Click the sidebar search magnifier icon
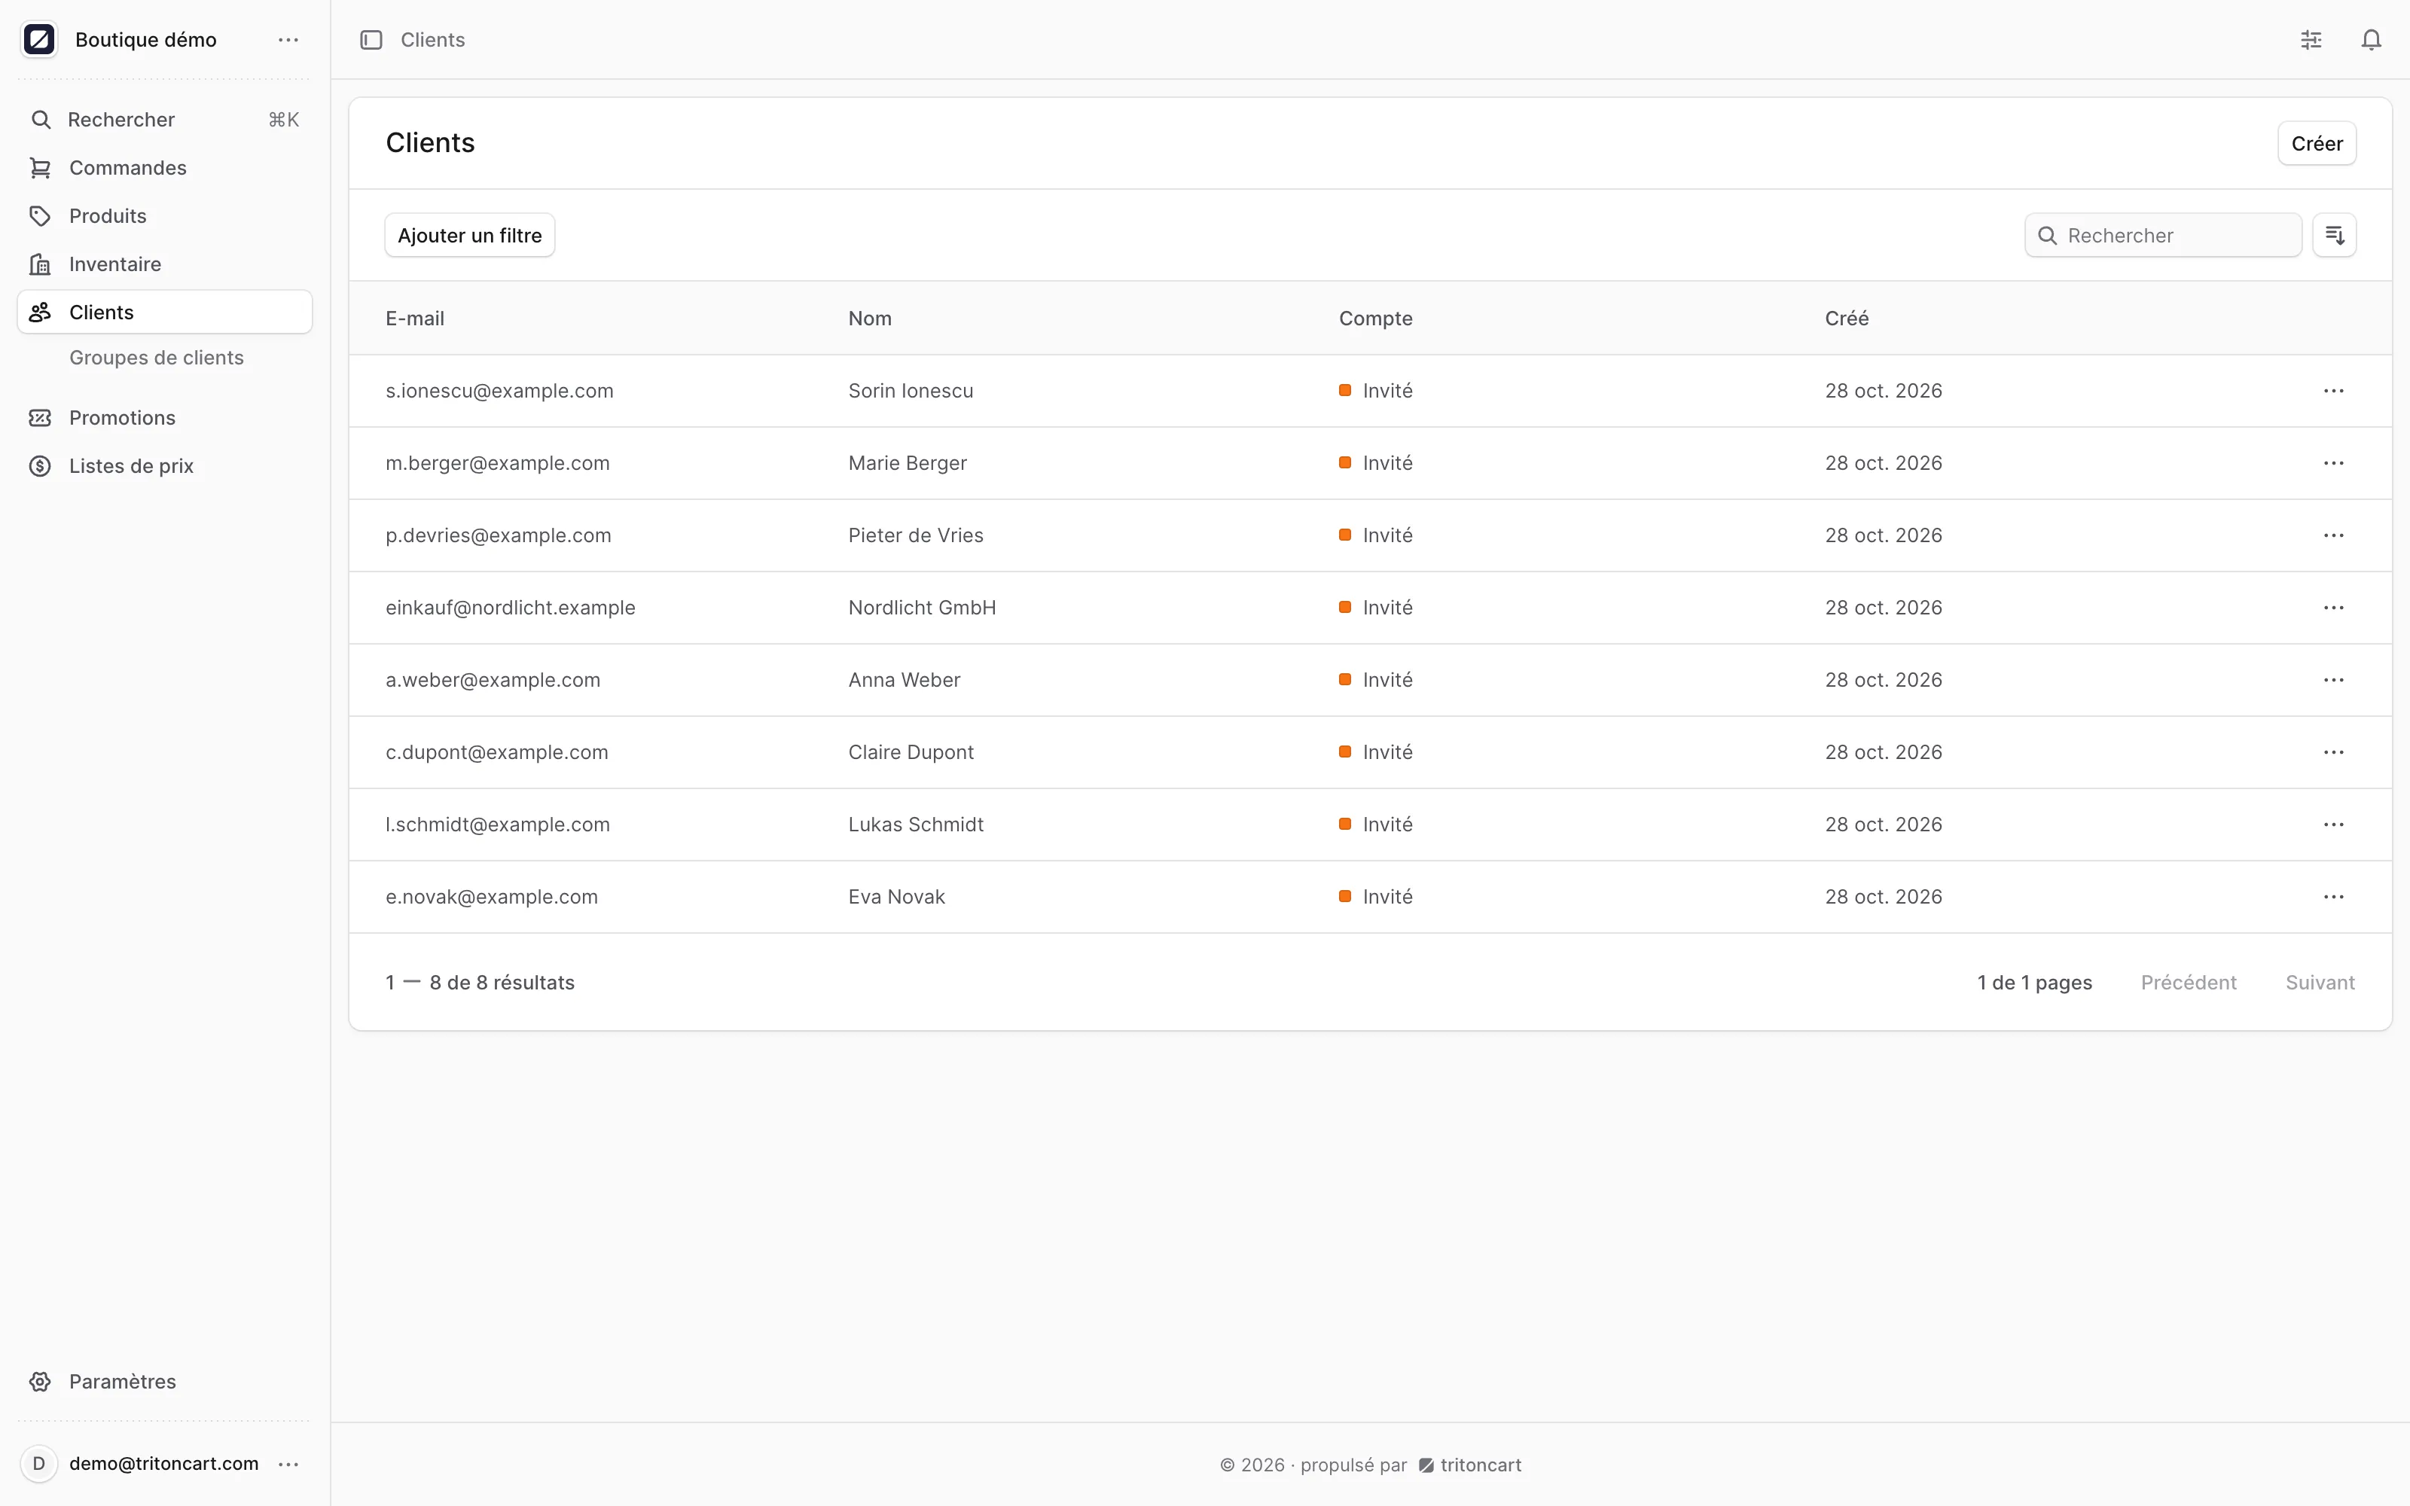This screenshot has height=1506, width=2410. (41, 120)
